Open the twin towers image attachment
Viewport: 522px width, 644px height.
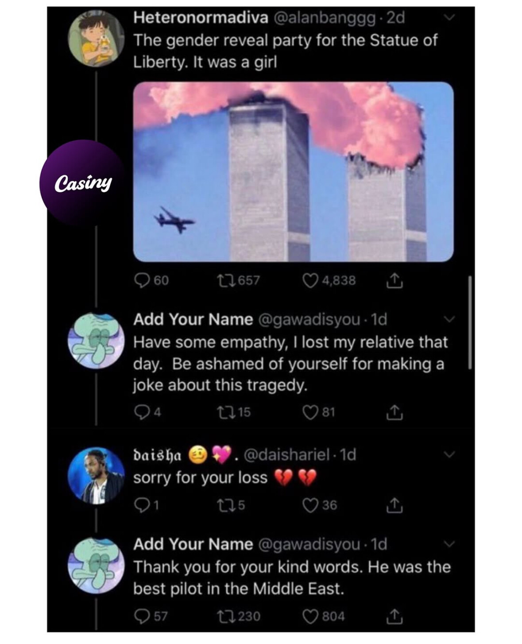click(x=293, y=171)
